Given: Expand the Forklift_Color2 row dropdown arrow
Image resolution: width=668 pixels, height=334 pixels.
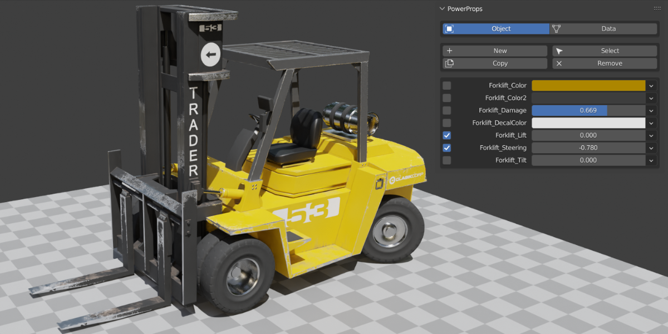Looking at the screenshot, I should click(x=651, y=98).
